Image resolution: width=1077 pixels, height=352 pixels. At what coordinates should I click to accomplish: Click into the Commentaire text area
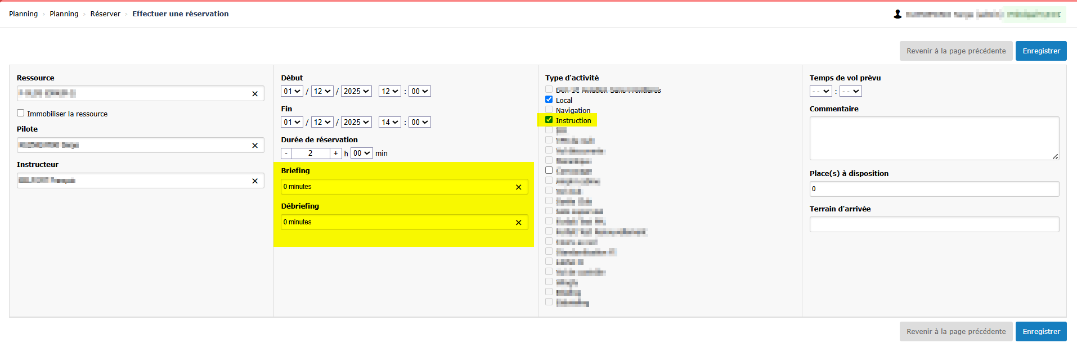(x=934, y=138)
